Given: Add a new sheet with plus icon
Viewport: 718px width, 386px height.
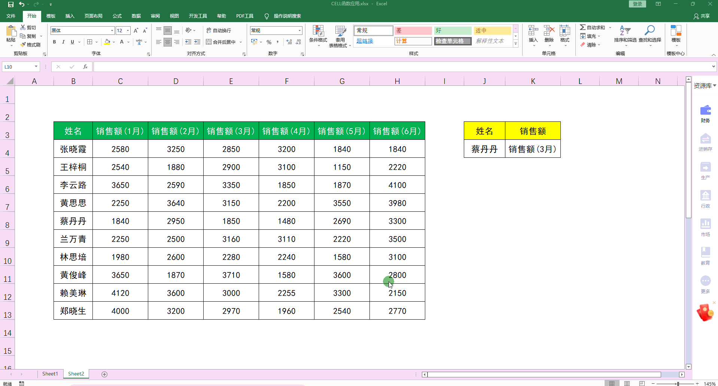Looking at the screenshot, I should (104, 374).
